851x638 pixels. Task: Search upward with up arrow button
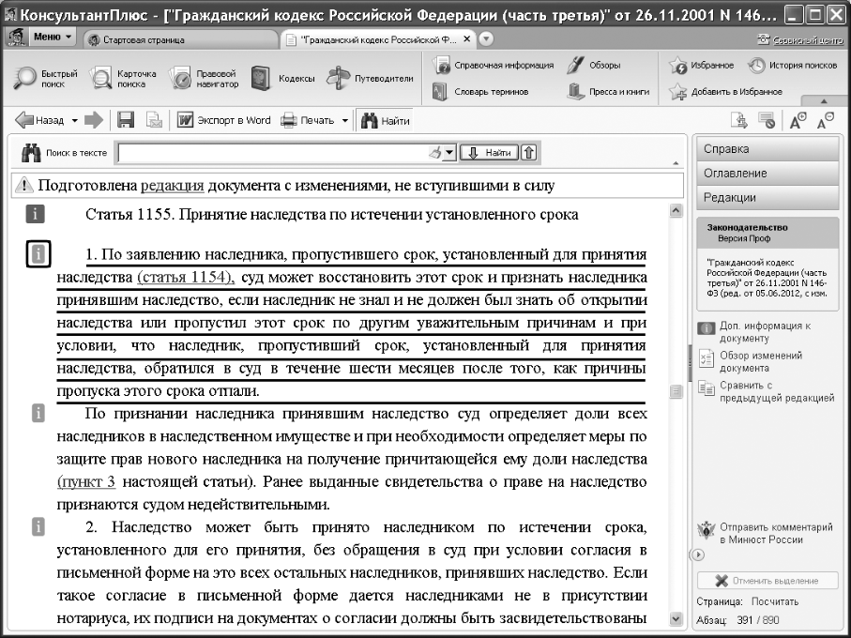528,153
